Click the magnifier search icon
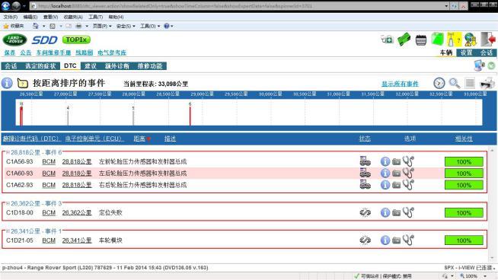The height and width of the screenshot is (280, 498). click(455, 83)
